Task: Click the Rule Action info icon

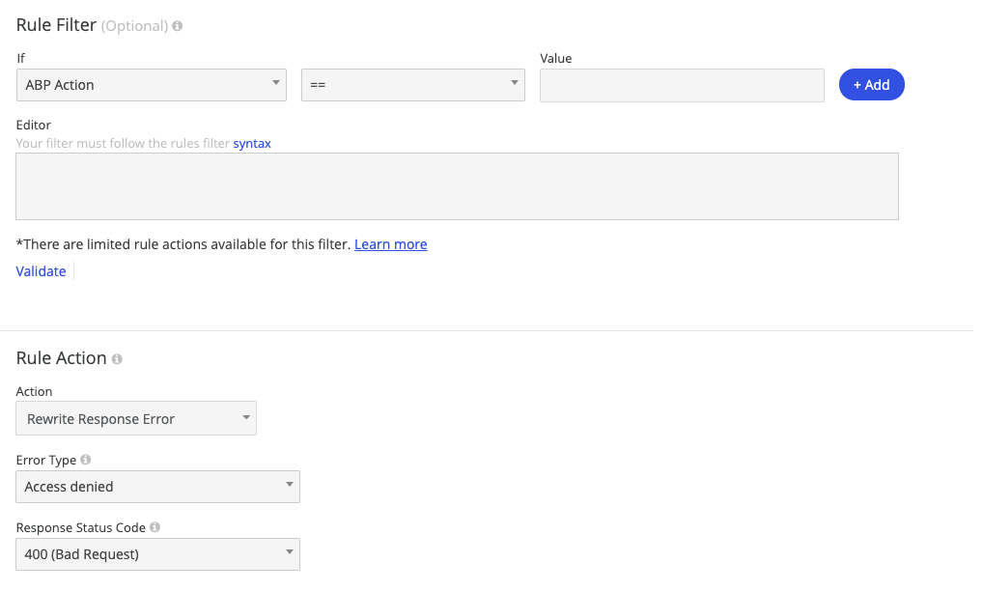Action: pos(117,358)
